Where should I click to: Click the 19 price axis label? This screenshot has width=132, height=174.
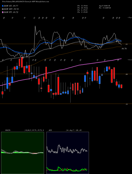click(126, 104)
